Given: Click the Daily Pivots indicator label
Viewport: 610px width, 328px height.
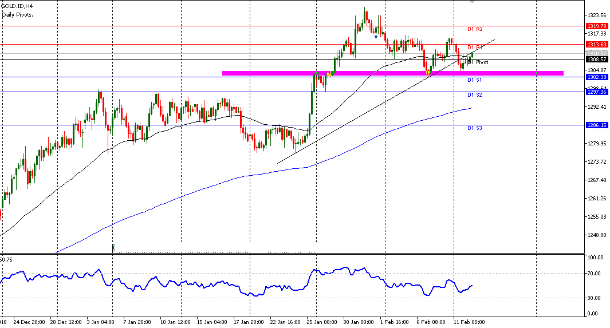Looking at the screenshot, I should pyautogui.click(x=18, y=14).
